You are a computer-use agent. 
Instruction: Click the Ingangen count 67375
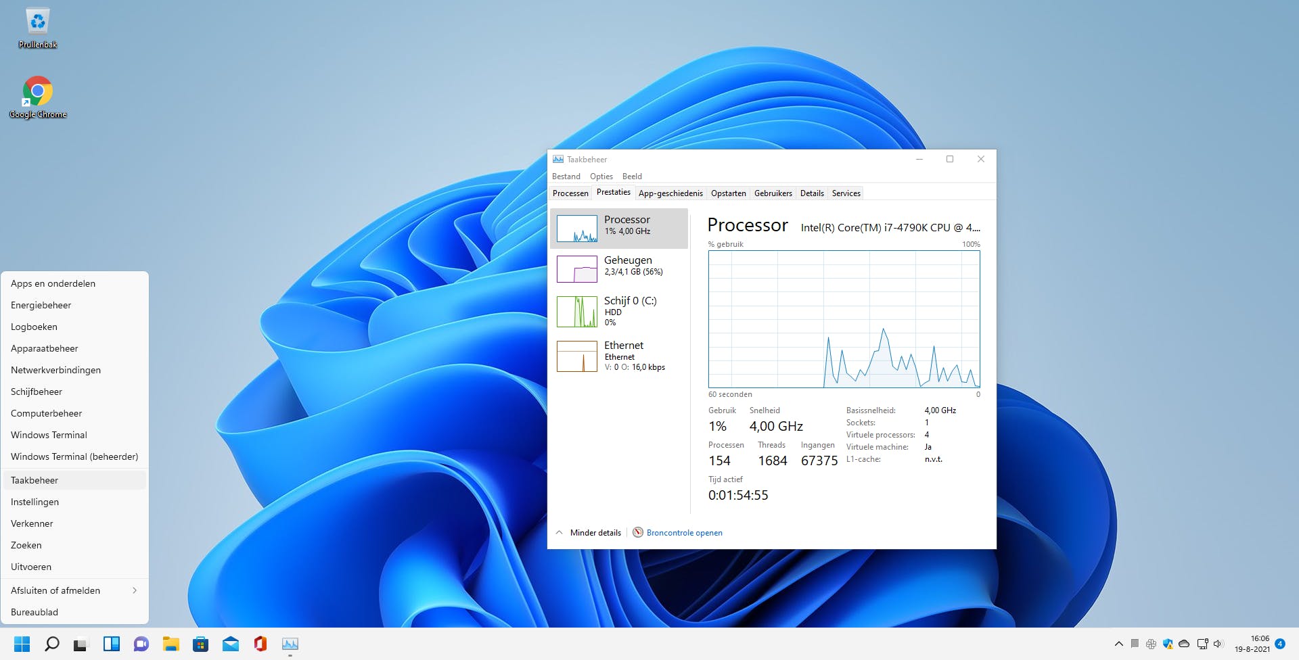(819, 461)
